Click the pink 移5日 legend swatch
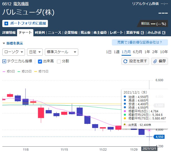Screen dimensions: 171x154 [4, 72]
